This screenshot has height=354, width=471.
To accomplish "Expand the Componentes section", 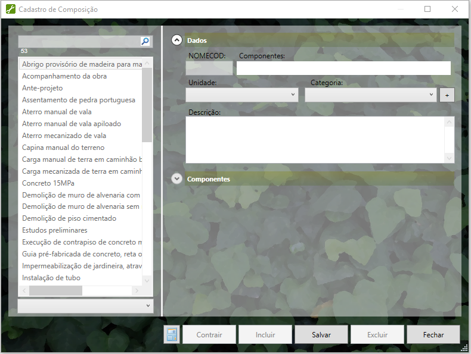I will tap(176, 178).
